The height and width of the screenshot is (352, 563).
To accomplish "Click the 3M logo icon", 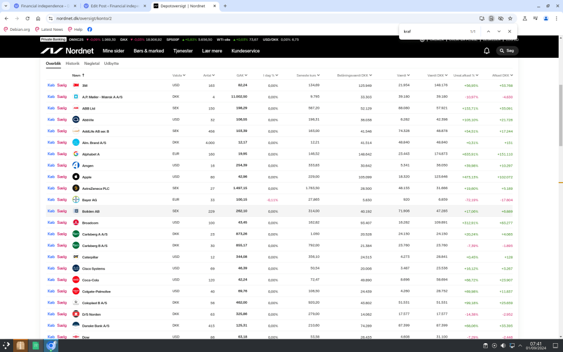I will click(76, 85).
